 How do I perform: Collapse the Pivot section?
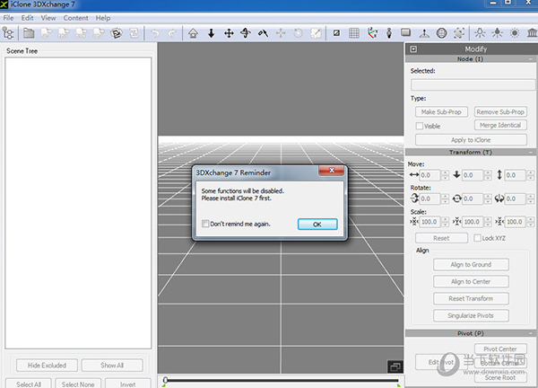[x=531, y=333]
